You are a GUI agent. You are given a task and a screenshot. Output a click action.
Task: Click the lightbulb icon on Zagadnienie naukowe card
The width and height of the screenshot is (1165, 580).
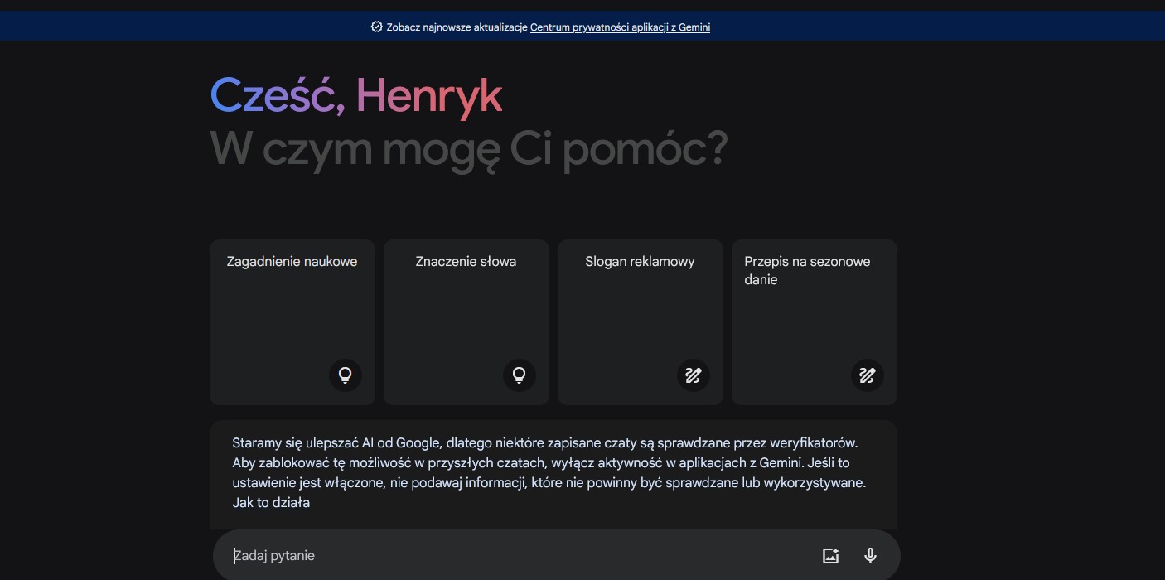346,375
